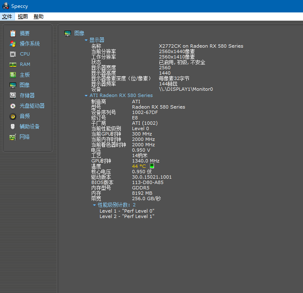The image size is (303, 293).
Task: Open the 文件 menu
Action: pyautogui.click(x=7, y=17)
